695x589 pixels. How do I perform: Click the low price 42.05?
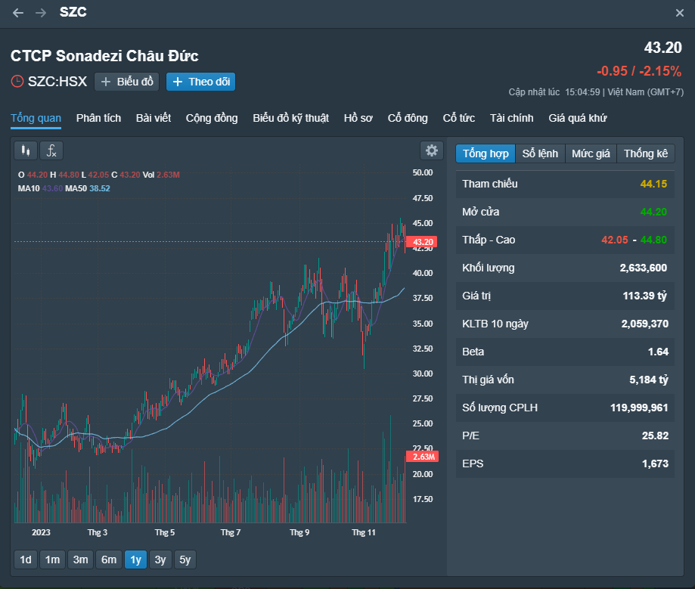[x=614, y=240]
